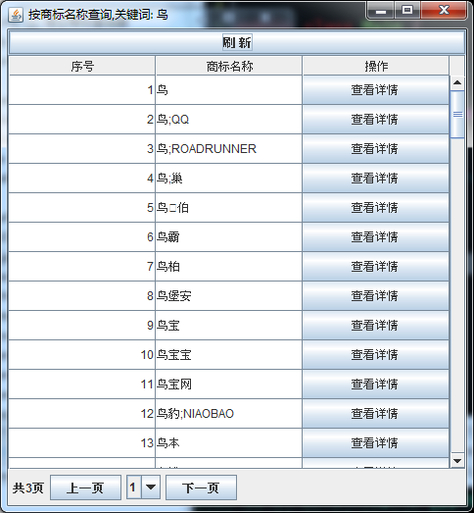This screenshot has height=513, width=474.
Task: Click scrollbar up arrow
Action: coord(457,82)
